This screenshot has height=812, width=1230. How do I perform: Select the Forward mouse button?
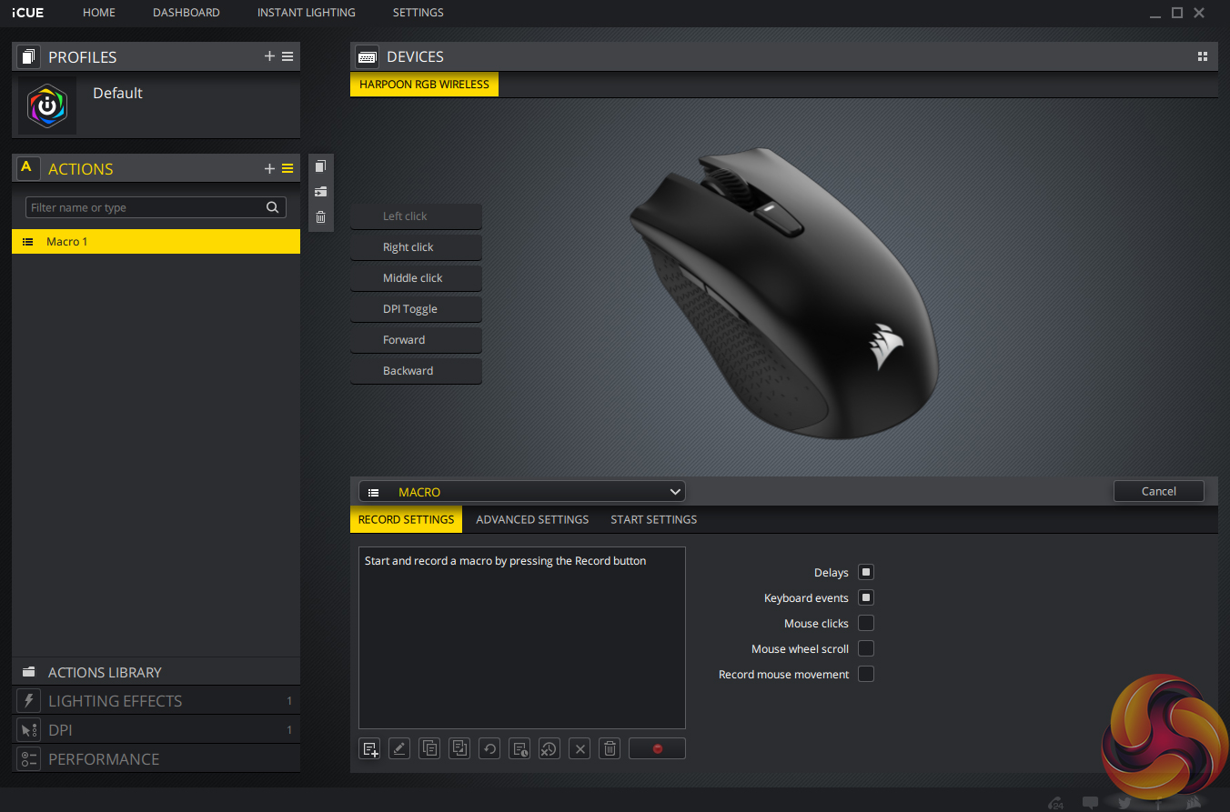click(416, 340)
